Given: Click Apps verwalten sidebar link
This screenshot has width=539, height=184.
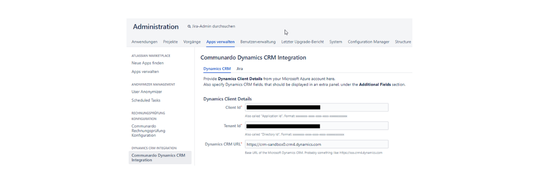Looking at the screenshot, I should [145, 72].
